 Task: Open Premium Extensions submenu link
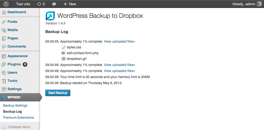pos(19,118)
